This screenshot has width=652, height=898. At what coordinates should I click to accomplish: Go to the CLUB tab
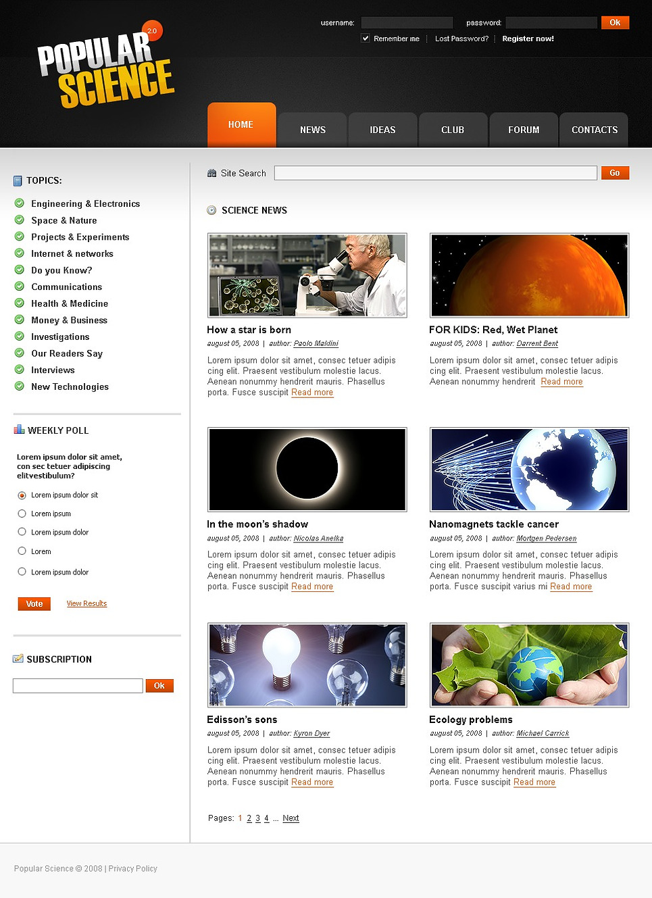453,130
